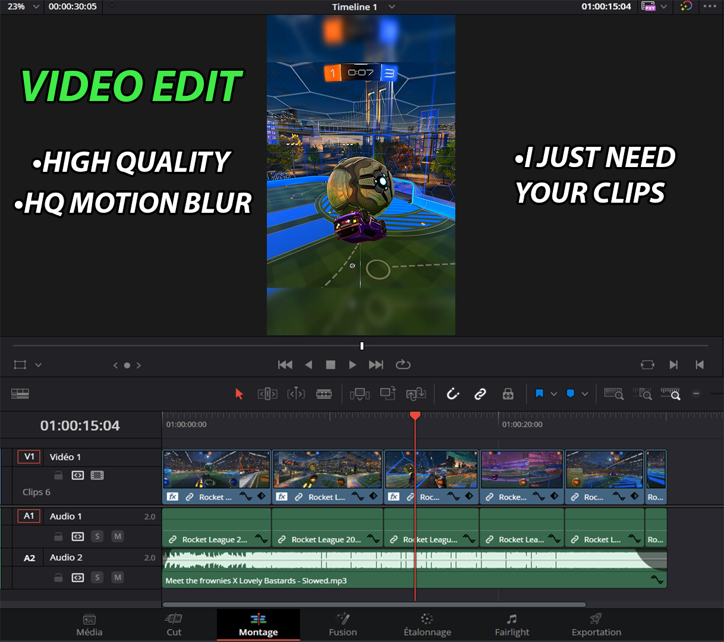Viewport: 724px width, 642px height.
Task: Go to previous edit in viewer
Action: (x=700, y=364)
